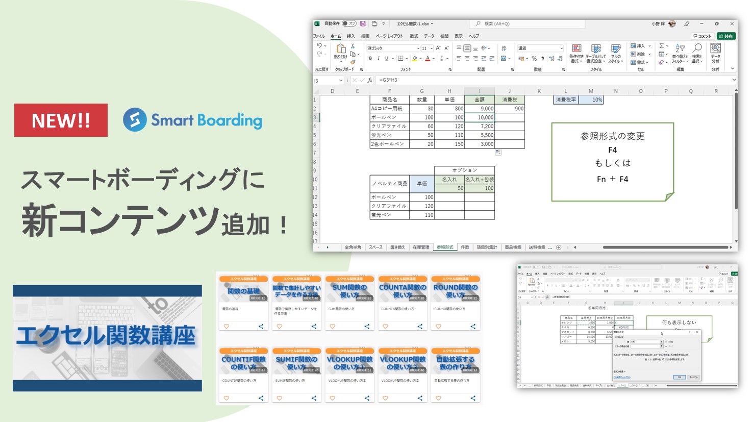This screenshot has height=422, width=753.
Task: Click the Wrap Text icon
Action: coord(504,48)
